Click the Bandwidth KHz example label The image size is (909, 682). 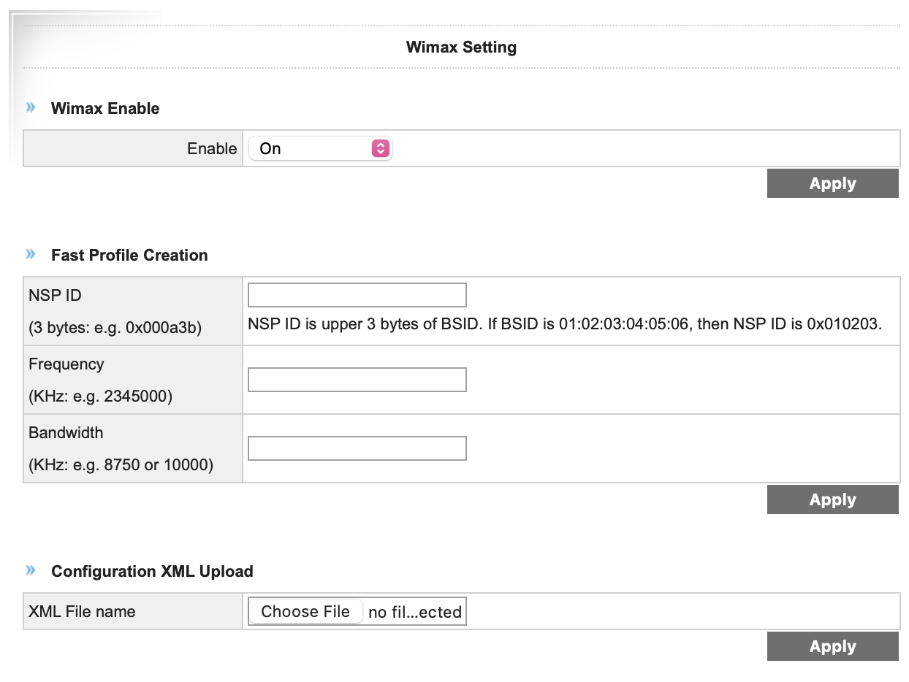[121, 465]
